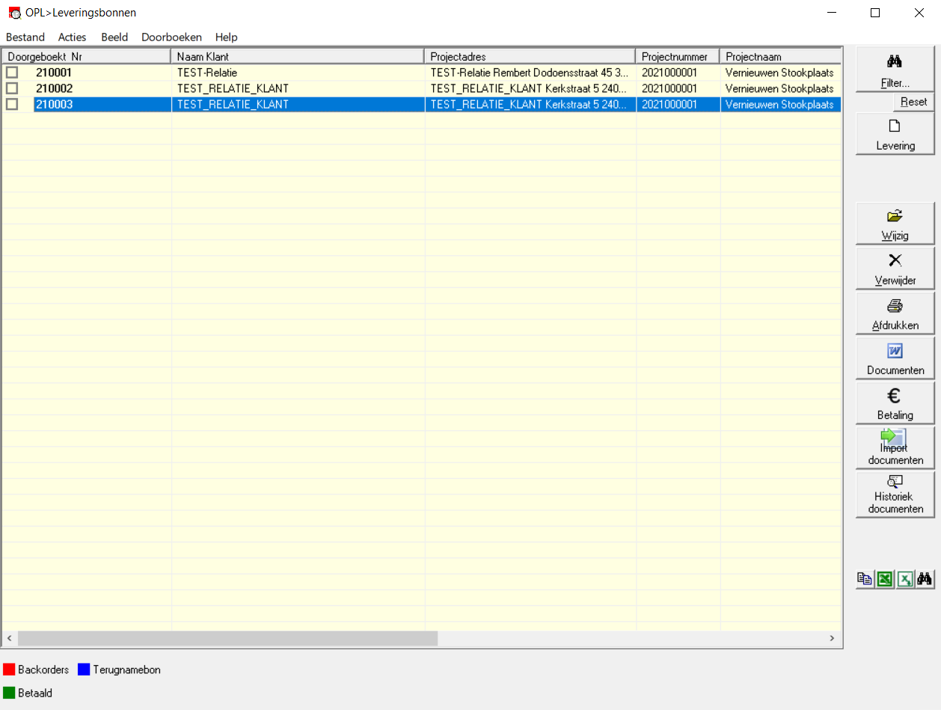Image resolution: width=941 pixels, height=710 pixels.
Task: Click the small binoculars search icon
Action: [925, 579]
